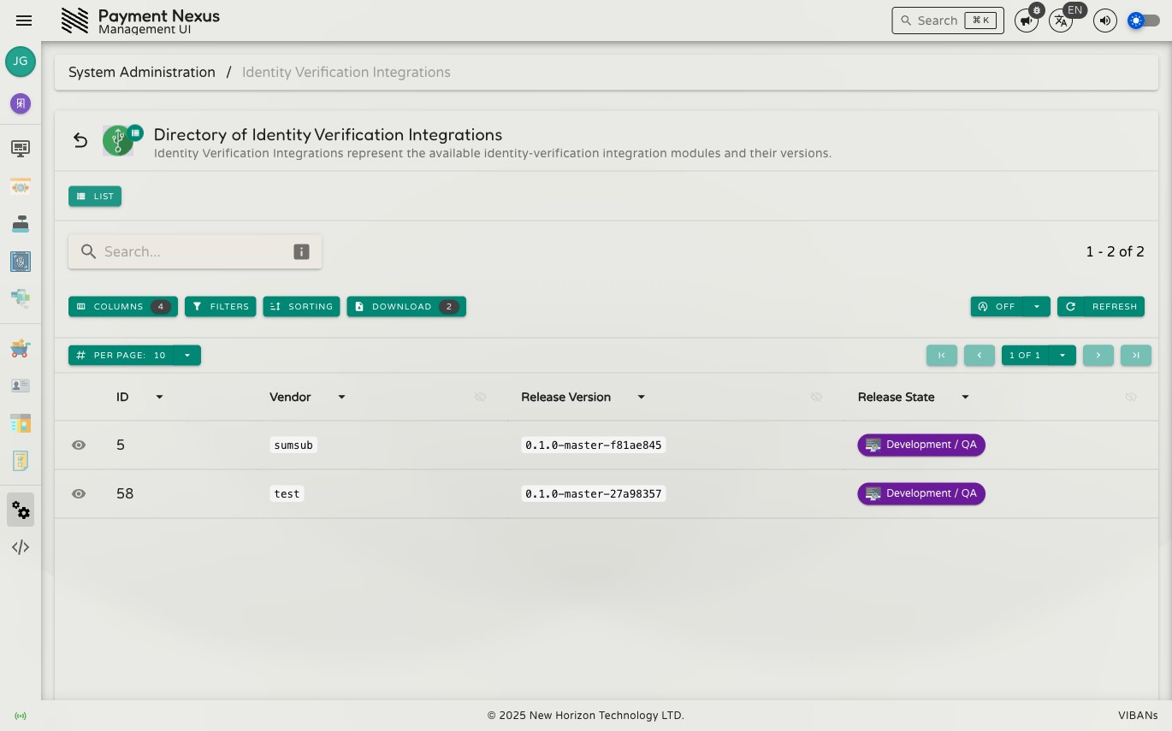Hide the Vendor column
1172x731 pixels.
pos(480,397)
